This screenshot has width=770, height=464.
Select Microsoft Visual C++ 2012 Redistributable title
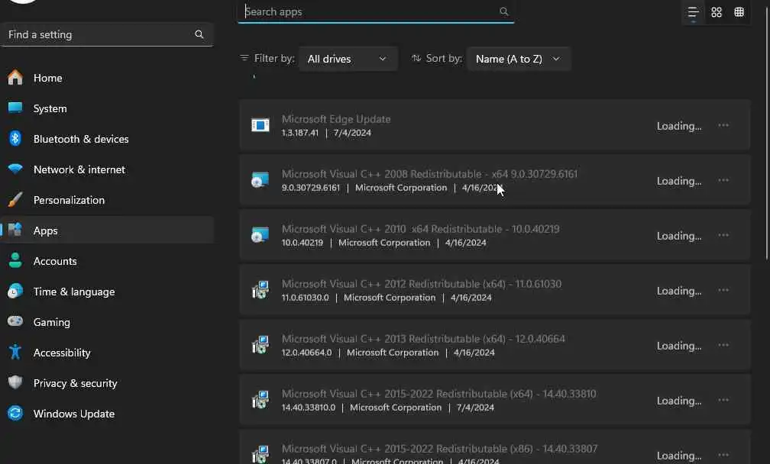click(422, 284)
